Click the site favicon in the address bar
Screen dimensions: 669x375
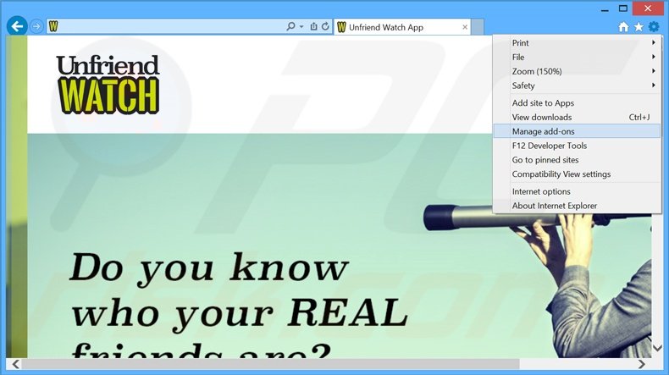coord(53,26)
